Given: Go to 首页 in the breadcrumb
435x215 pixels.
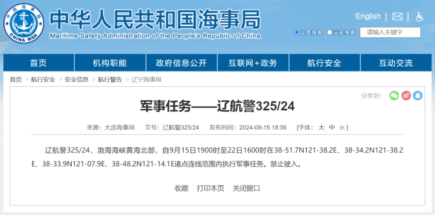Looking at the screenshot, I should [x=16, y=80].
